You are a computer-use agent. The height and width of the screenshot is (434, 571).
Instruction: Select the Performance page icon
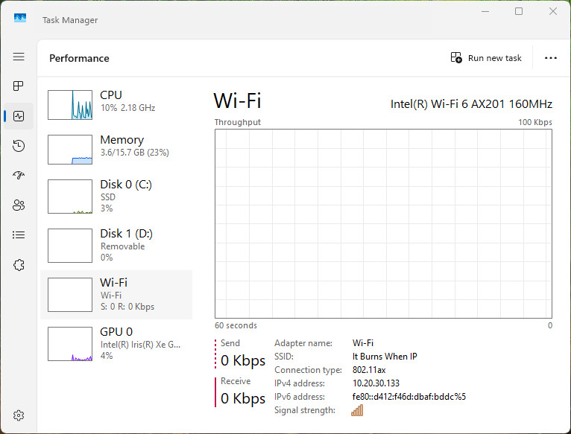point(19,116)
